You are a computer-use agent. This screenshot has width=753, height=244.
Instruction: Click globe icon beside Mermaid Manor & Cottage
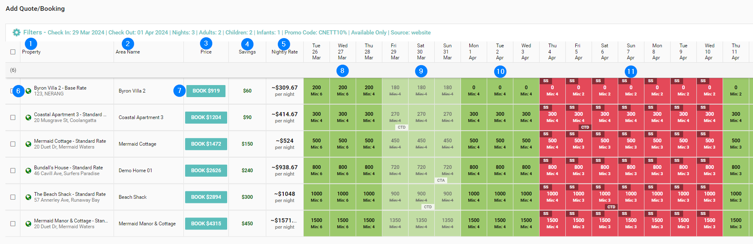point(28,224)
